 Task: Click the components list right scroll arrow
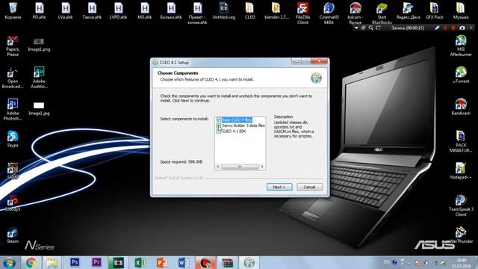(262, 167)
